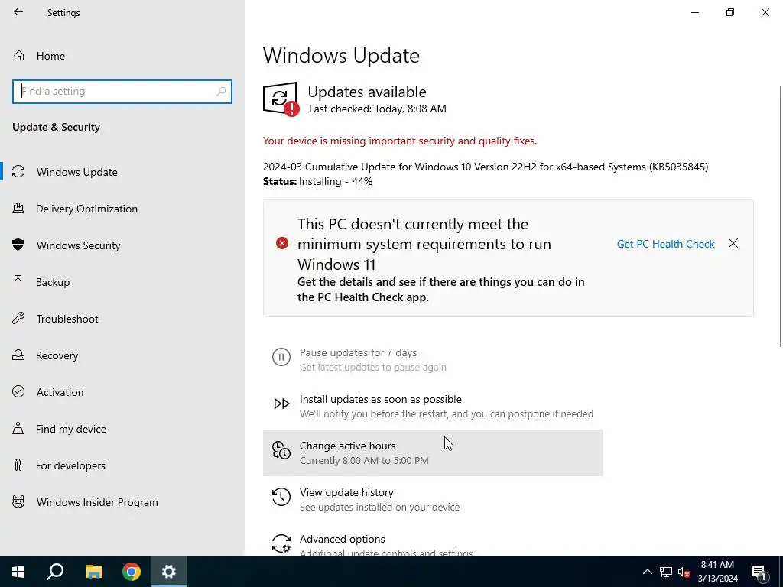This screenshot has height=587, width=783.
Task: Click the red missing security fixes warning
Action: click(400, 141)
